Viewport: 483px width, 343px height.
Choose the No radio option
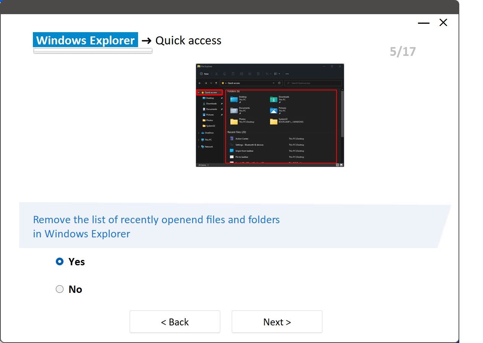[60, 289]
